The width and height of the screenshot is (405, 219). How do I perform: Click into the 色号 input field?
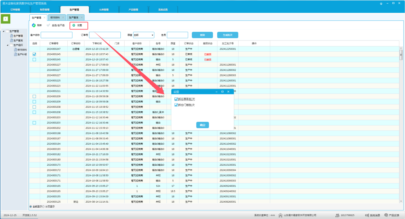click(x=177, y=35)
